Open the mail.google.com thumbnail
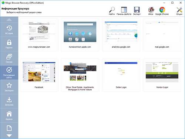 pyautogui.click(x=162, y=32)
